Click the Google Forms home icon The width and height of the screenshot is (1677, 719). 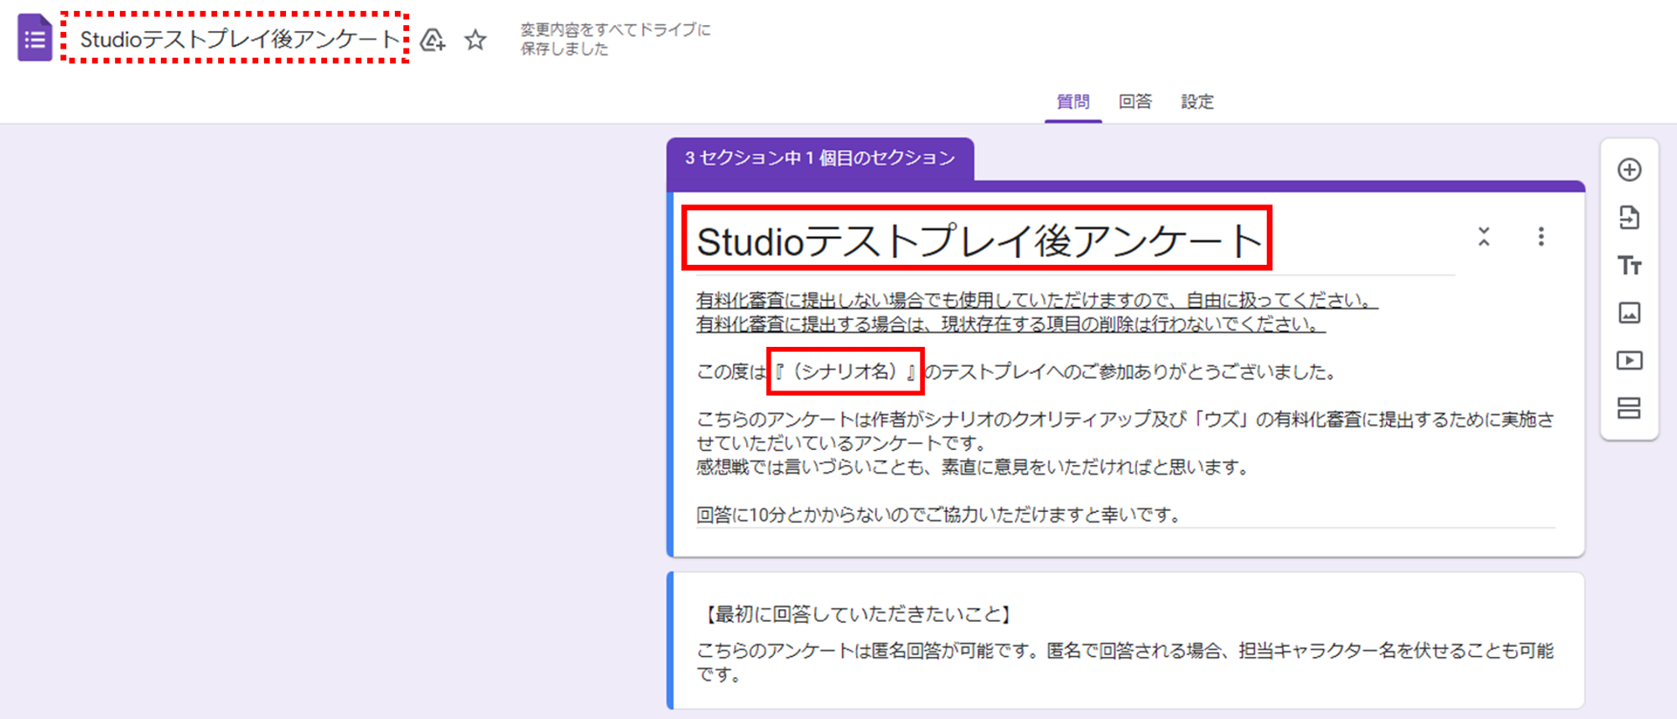[34, 39]
